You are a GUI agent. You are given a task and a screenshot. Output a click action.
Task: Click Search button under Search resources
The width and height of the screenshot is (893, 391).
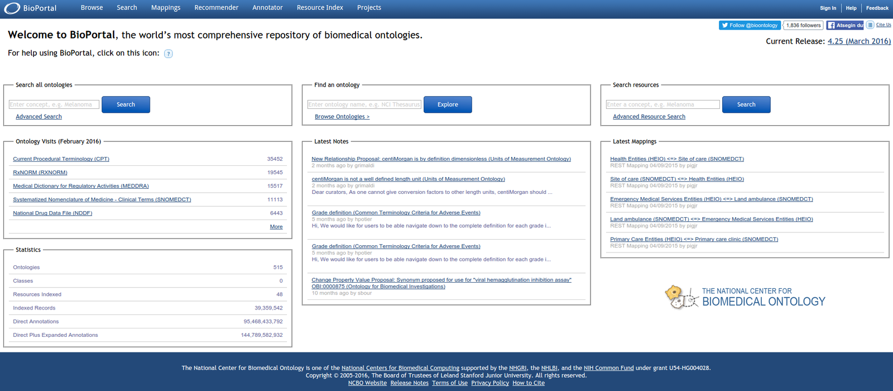click(746, 104)
